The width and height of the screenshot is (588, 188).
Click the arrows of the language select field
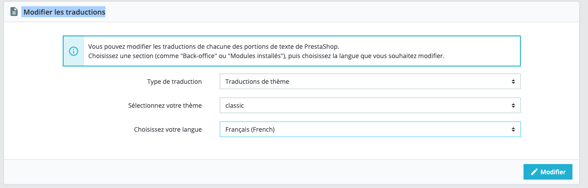coord(513,129)
